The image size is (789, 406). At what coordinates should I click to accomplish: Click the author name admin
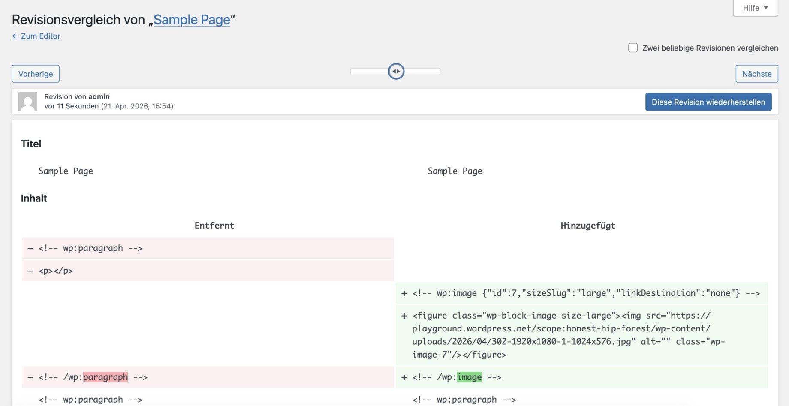point(99,96)
